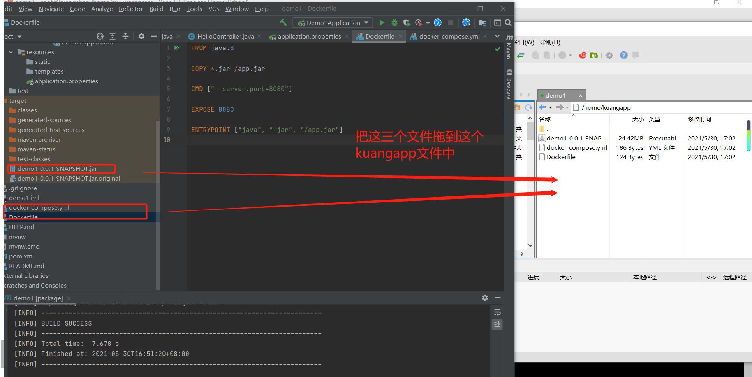Open forward history dropdown in Xftp
This screenshot has height=377, width=752.
point(567,107)
